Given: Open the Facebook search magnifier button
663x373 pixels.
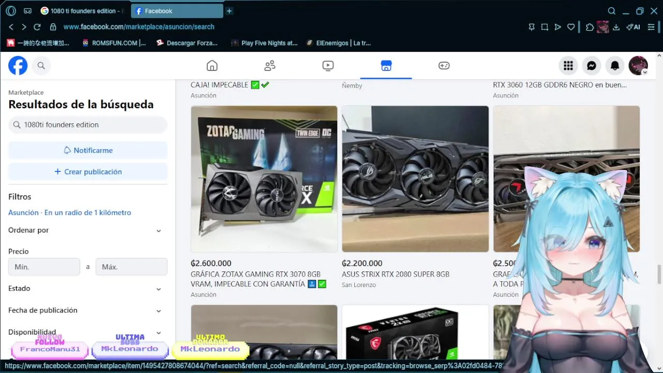Looking at the screenshot, I should tap(41, 66).
